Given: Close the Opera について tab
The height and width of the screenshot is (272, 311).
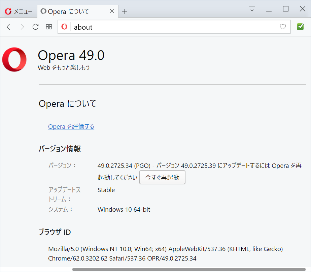Looking at the screenshot, I should (x=112, y=11).
